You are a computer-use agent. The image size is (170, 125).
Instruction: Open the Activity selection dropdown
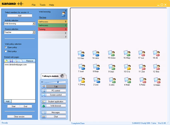tap(34, 23)
